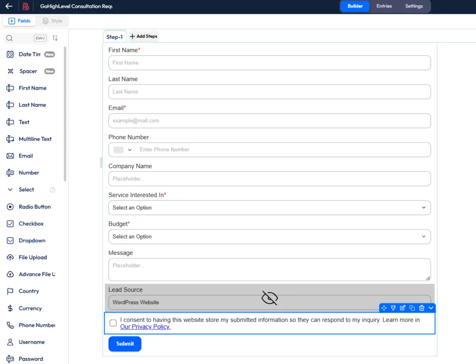476x364 pixels.
Task: Open the Budget dropdown
Action: point(270,237)
